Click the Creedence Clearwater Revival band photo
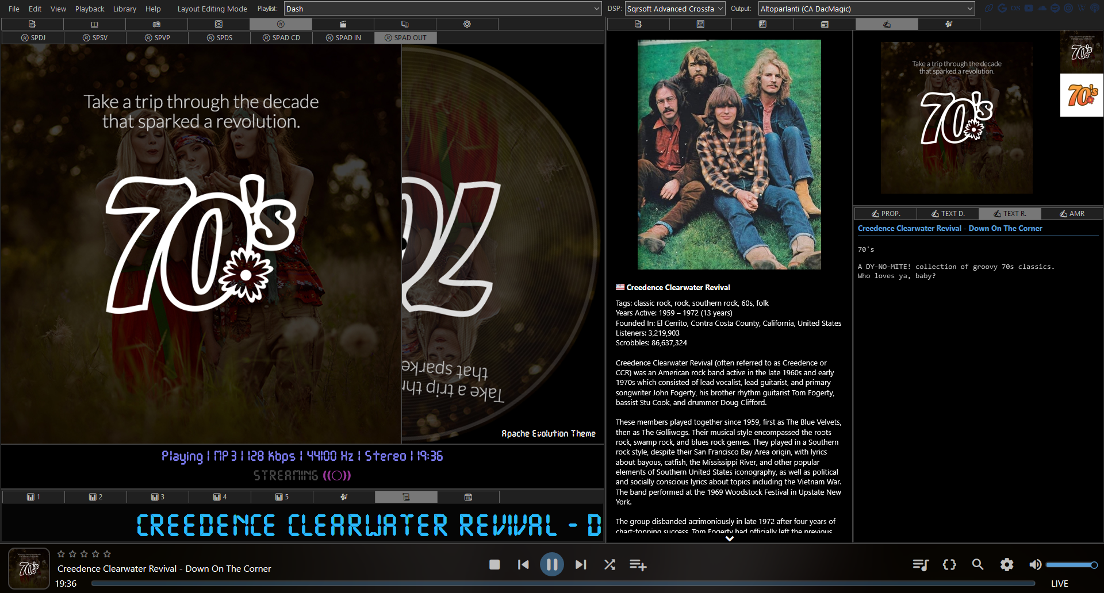 (729, 155)
